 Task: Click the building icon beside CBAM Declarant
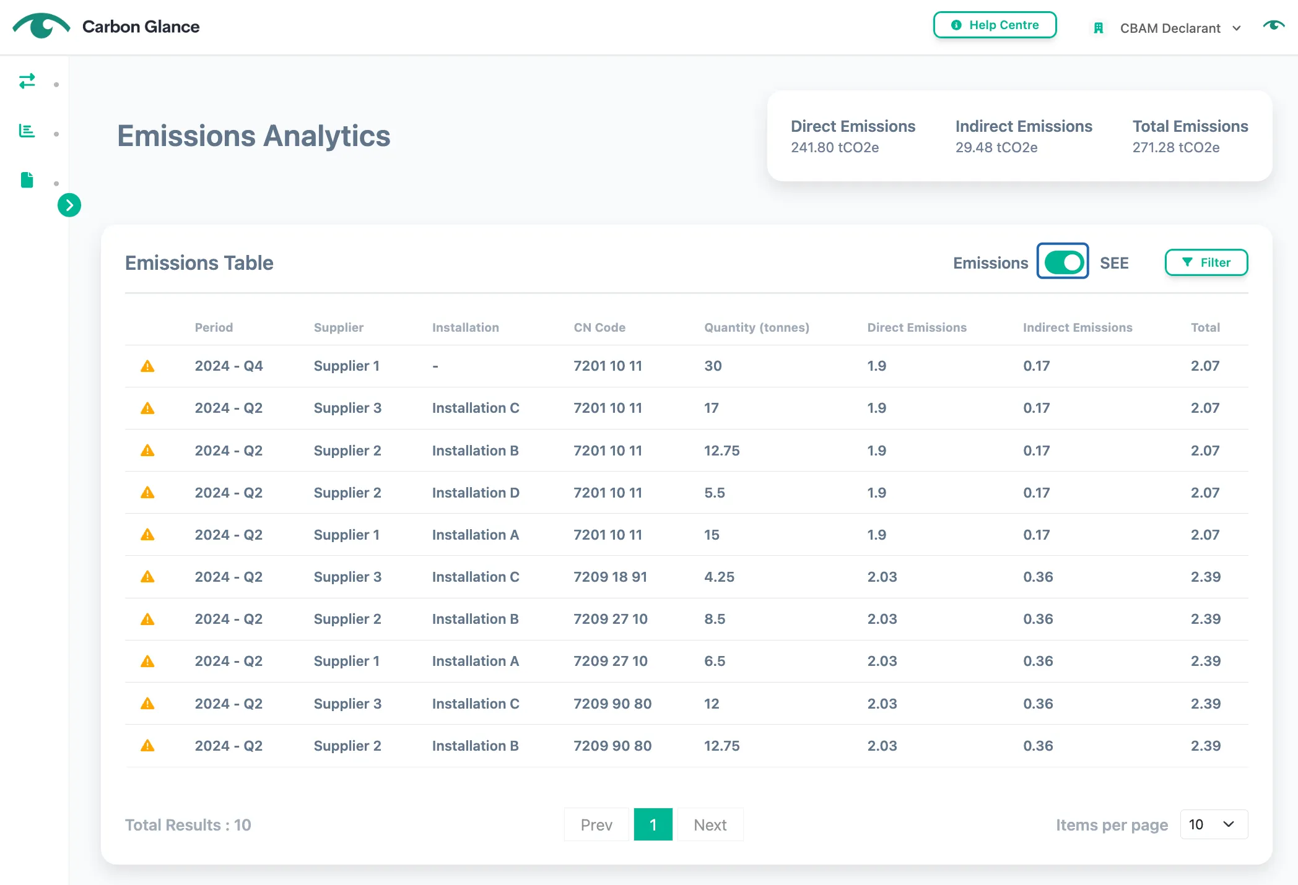click(1099, 28)
